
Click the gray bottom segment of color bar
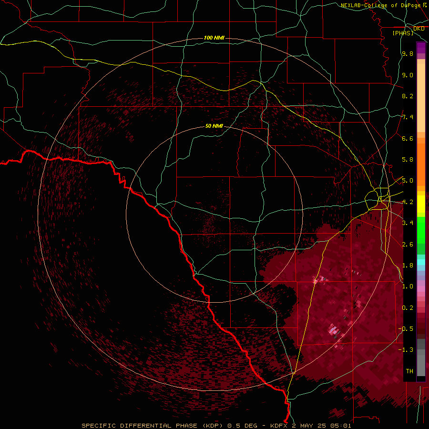point(421,363)
